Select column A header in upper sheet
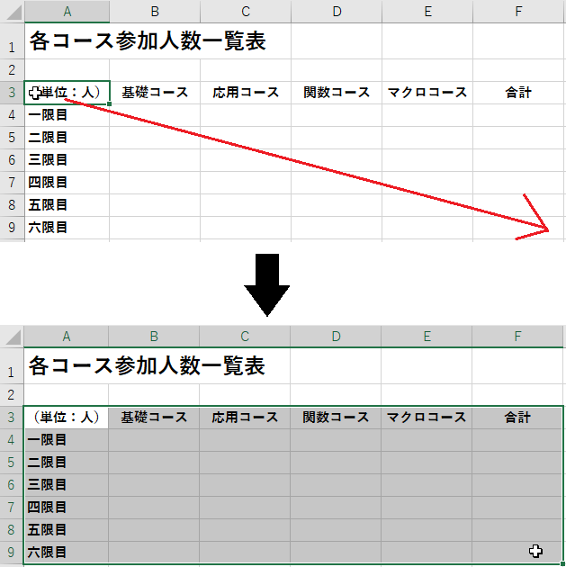Image resolution: width=566 pixels, height=567 pixels. pyautogui.click(x=67, y=12)
